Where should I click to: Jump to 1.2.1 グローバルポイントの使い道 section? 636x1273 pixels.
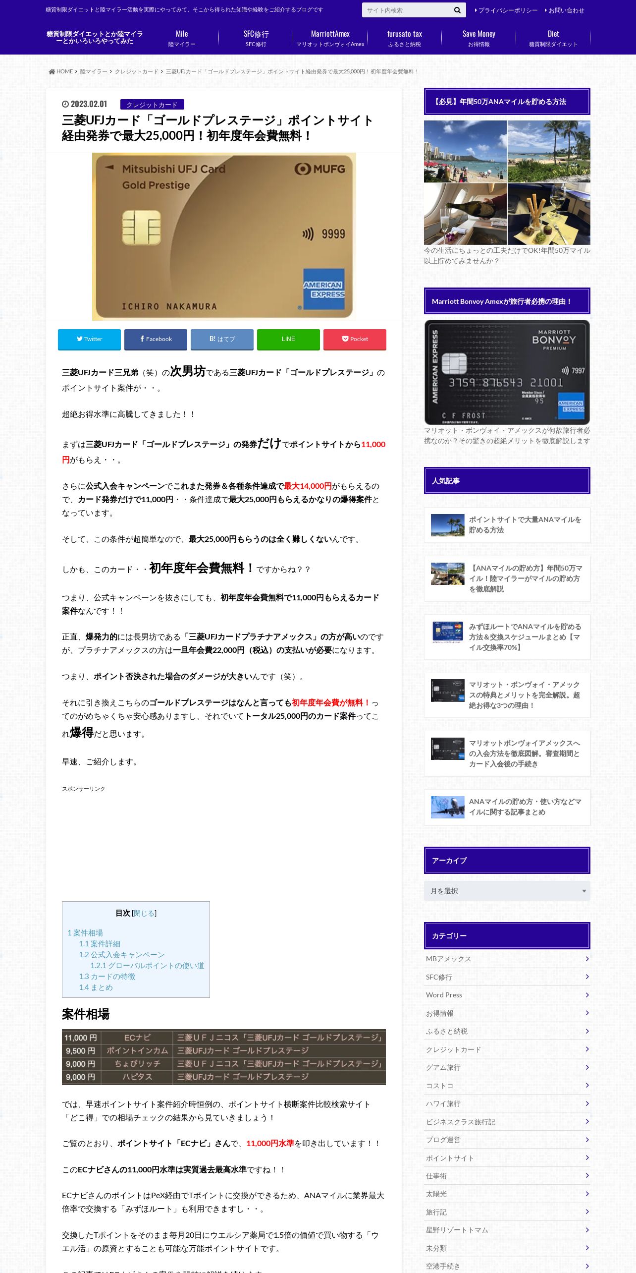click(x=147, y=966)
